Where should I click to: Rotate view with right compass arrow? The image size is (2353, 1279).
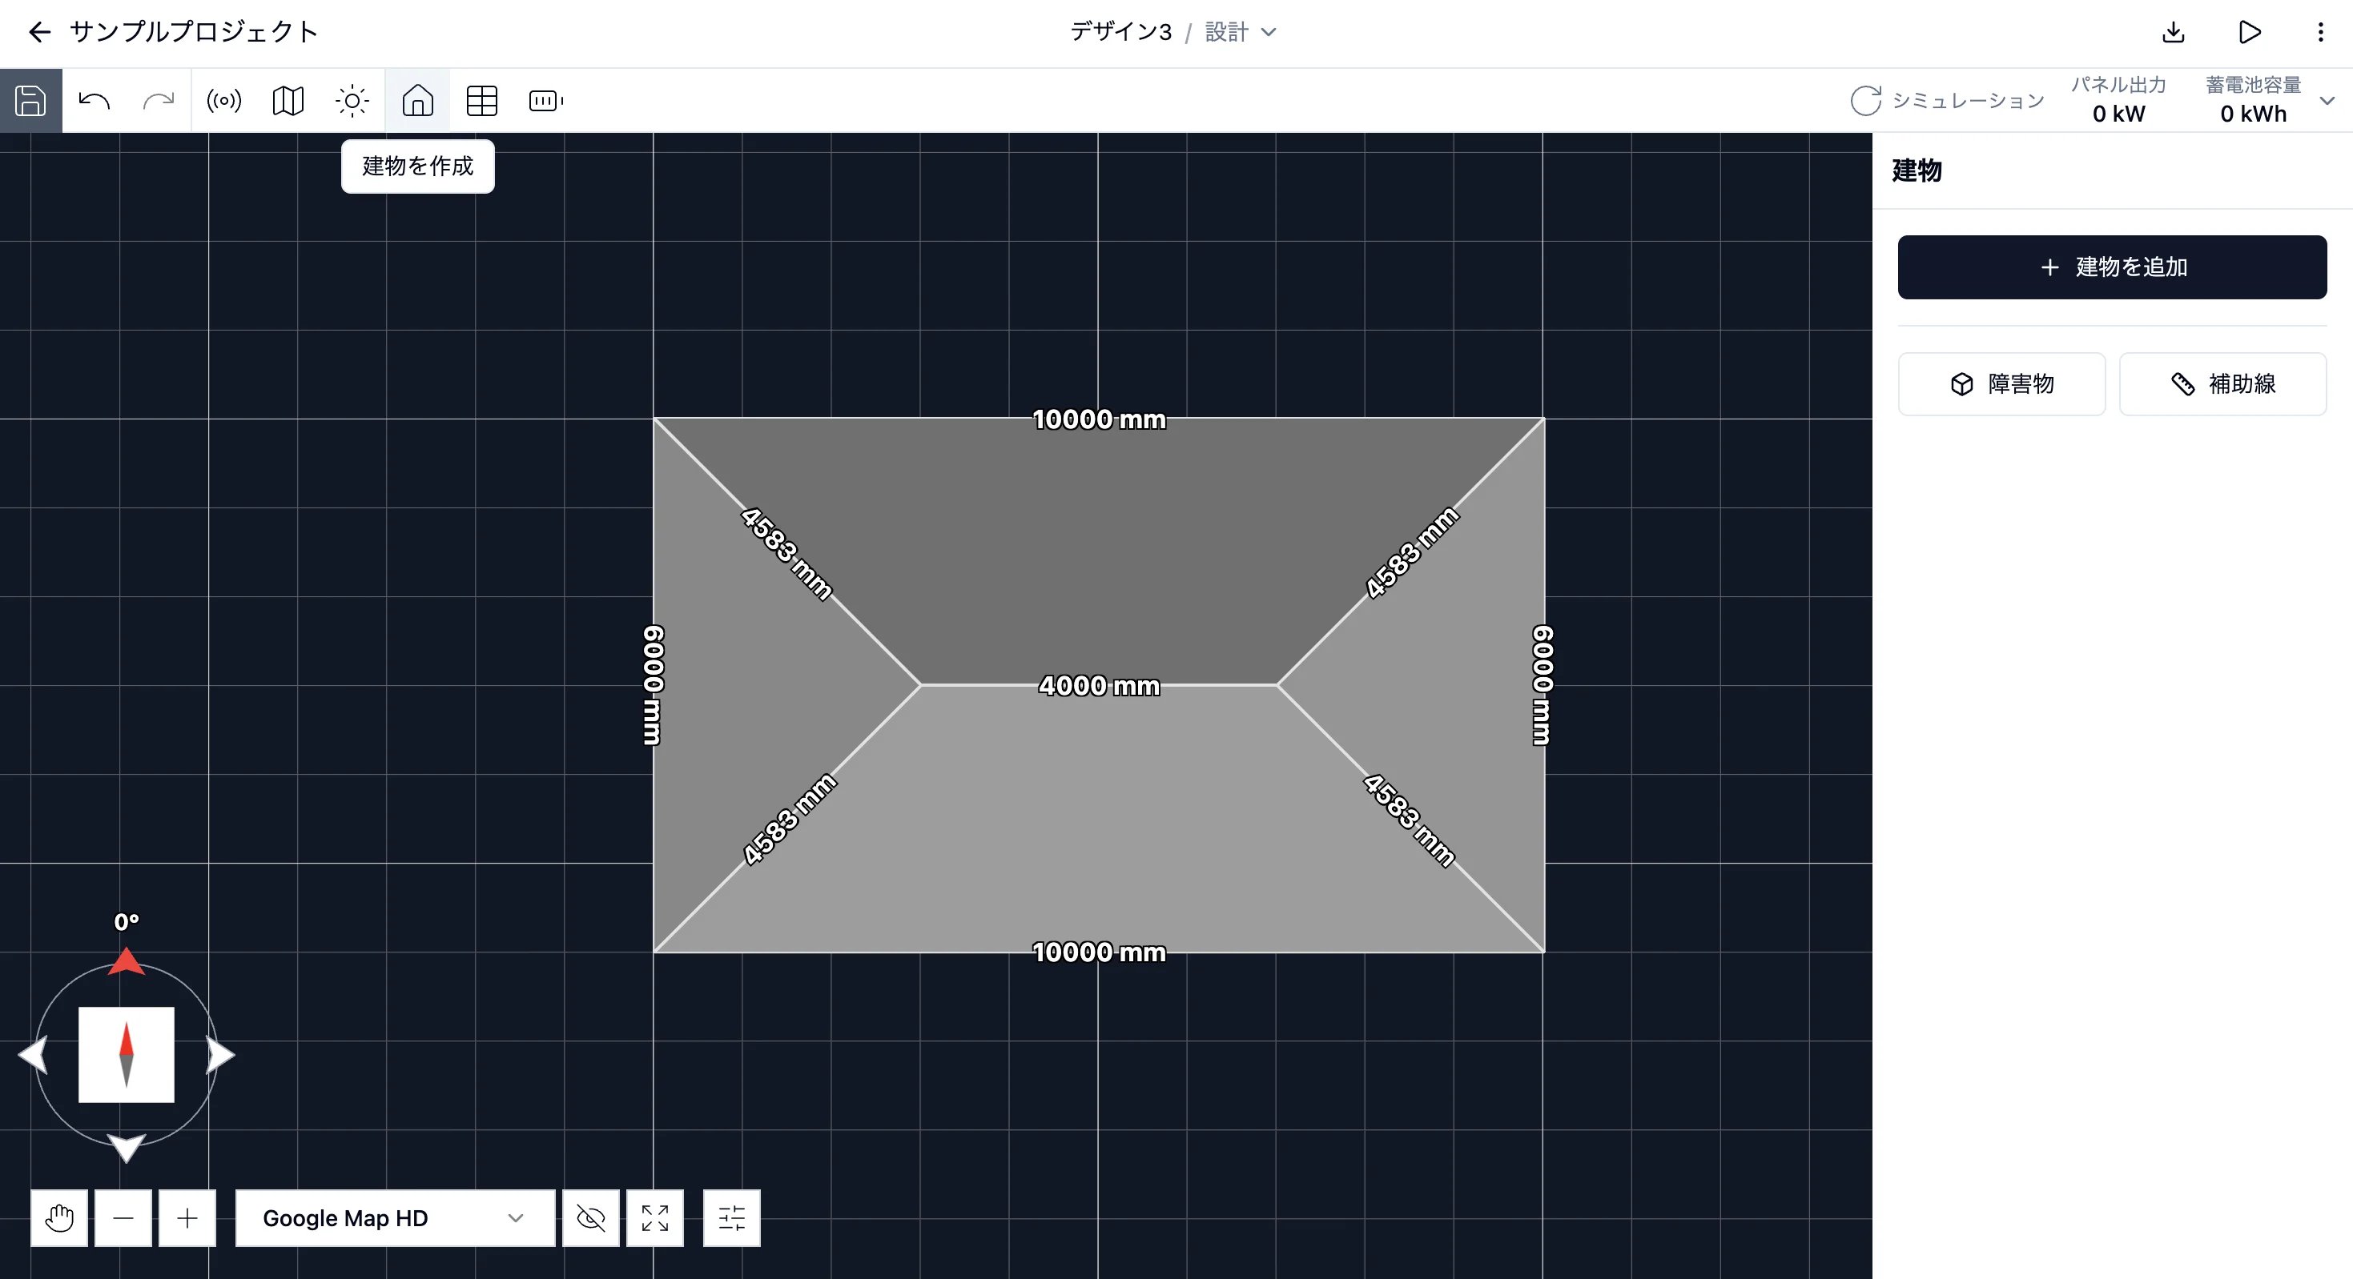click(x=220, y=1054)
